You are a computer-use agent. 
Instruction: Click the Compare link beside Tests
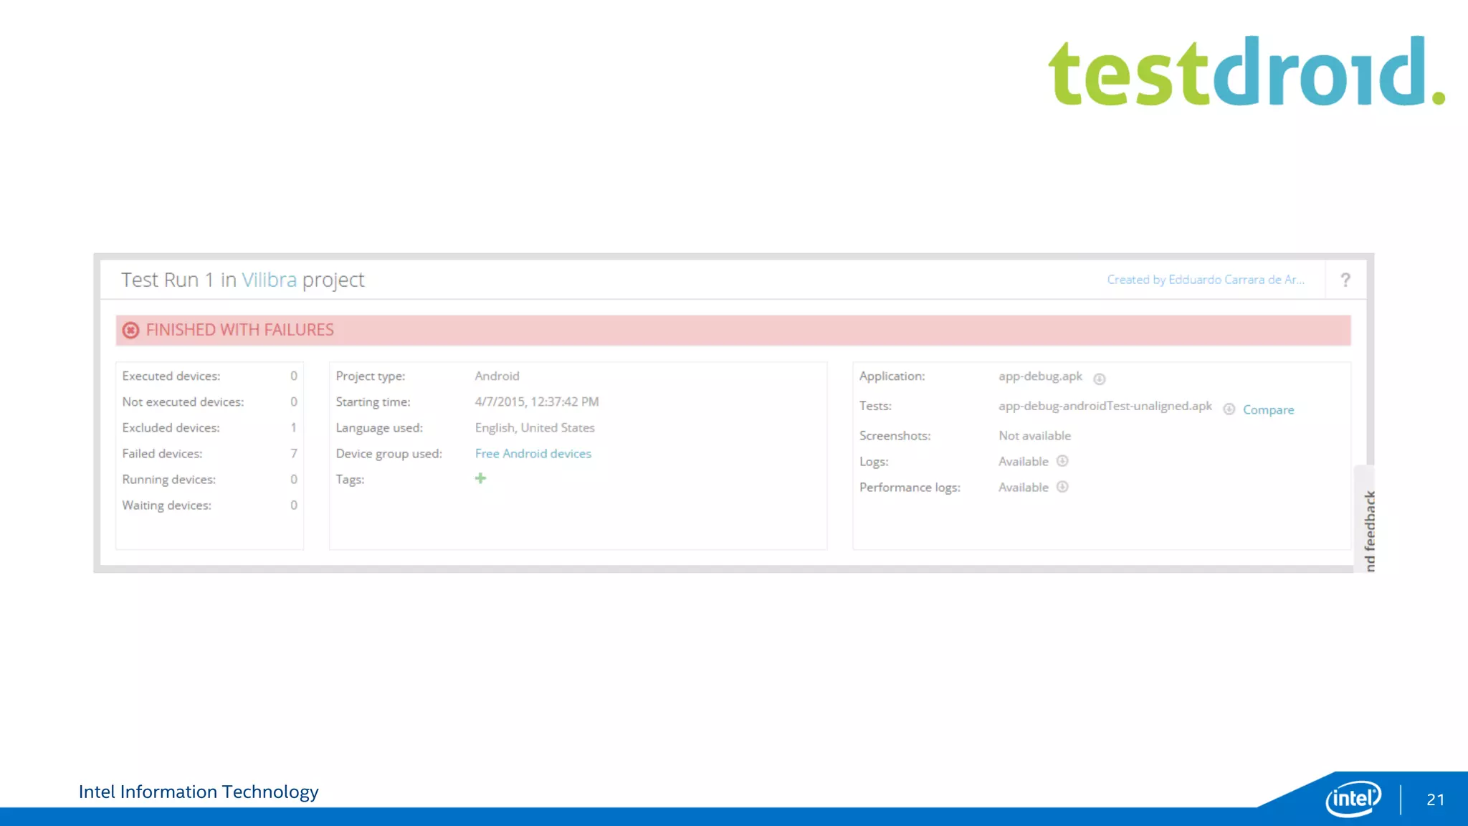(x=1268, y=409)
